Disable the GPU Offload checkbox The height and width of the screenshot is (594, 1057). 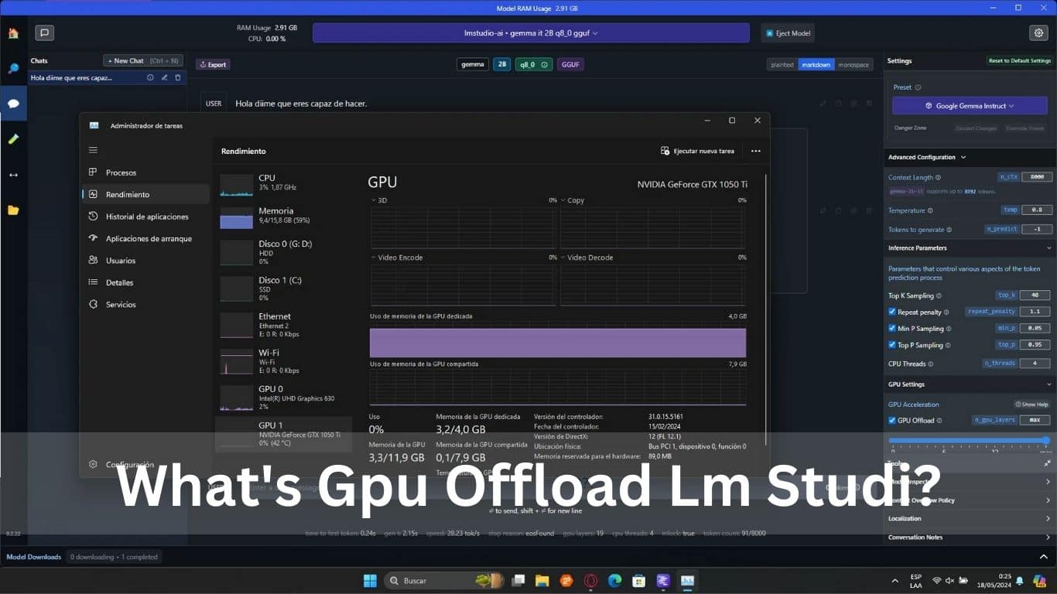[892, 420]
